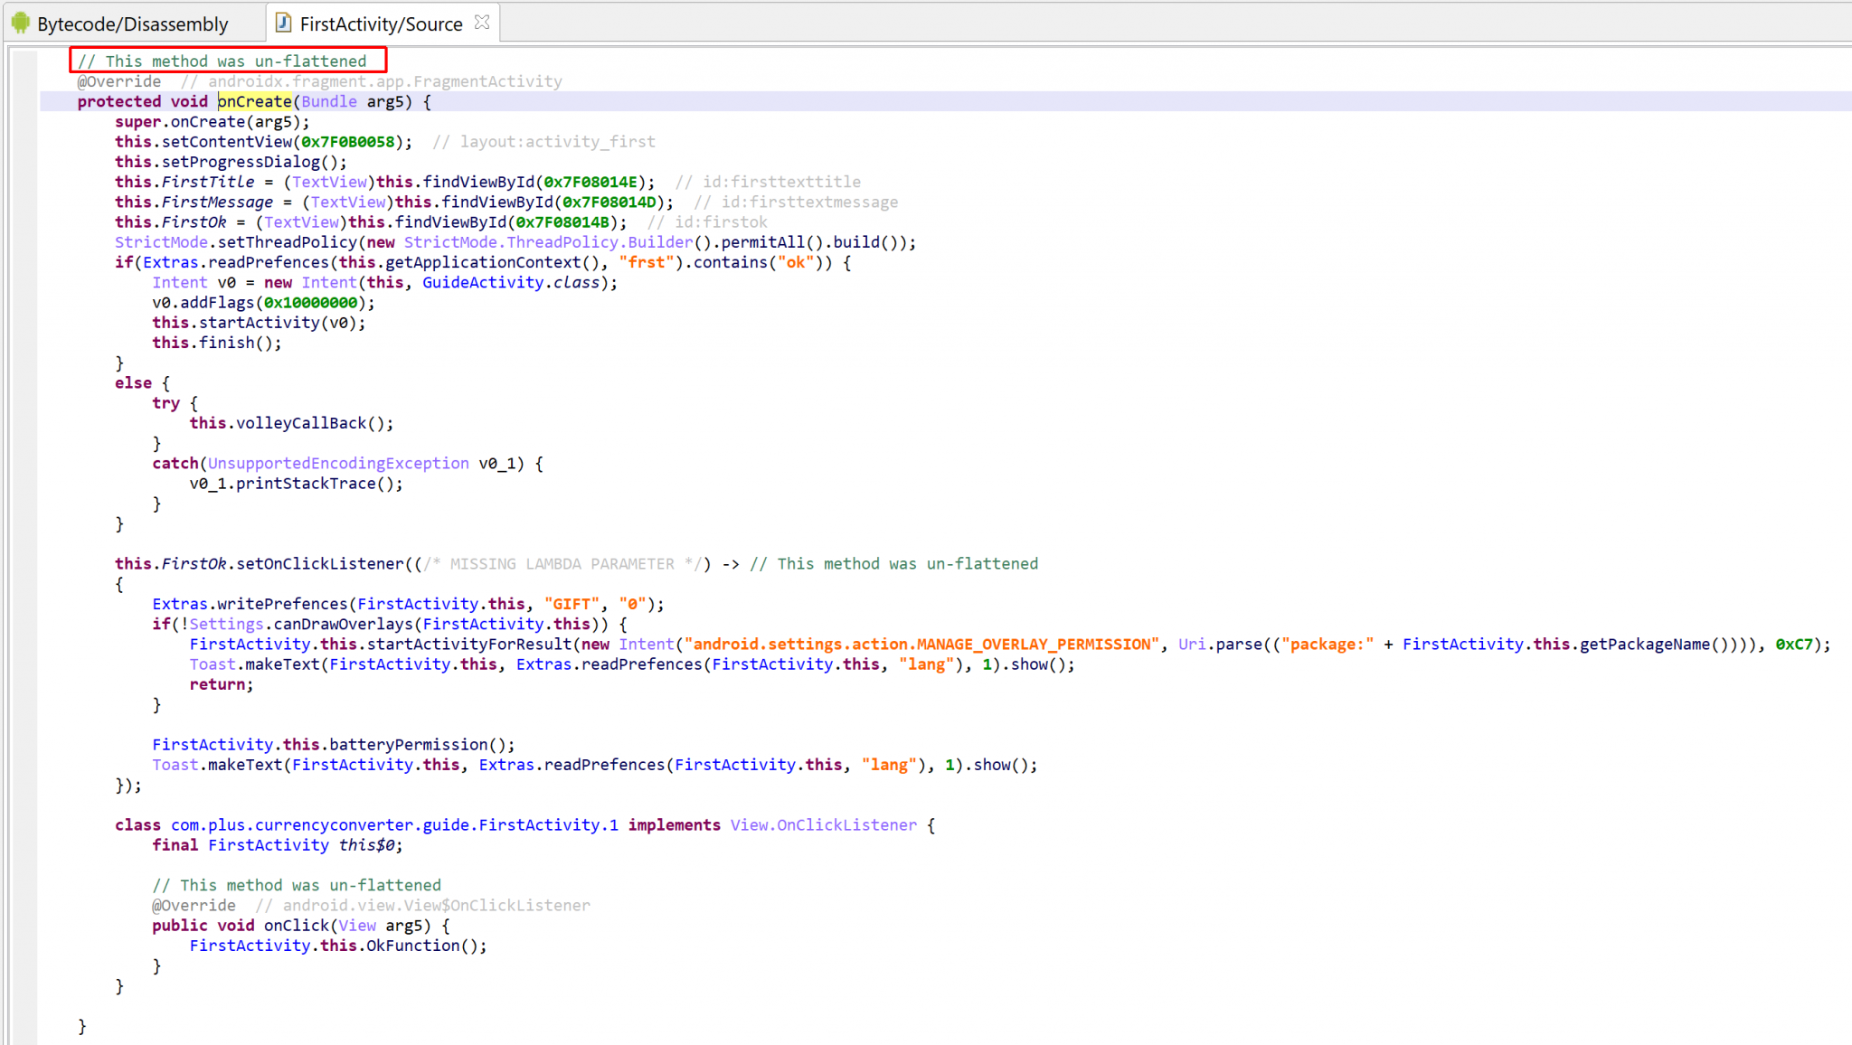Click the StrictMode identifier
Viewport: 1852px width, 1045px height.
click(160, 241)
